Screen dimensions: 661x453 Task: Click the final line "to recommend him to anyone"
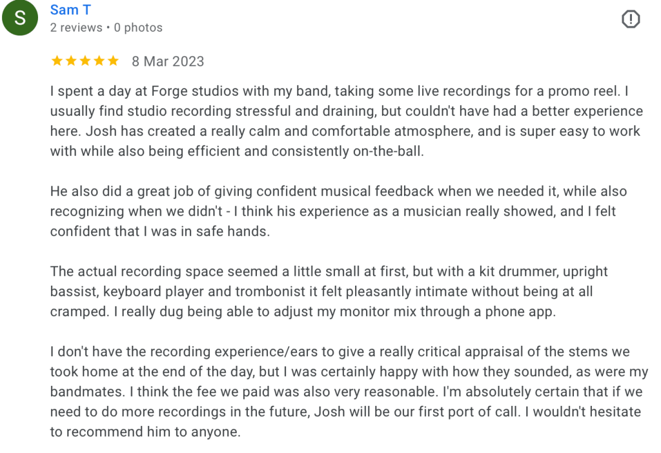(145, 432)
